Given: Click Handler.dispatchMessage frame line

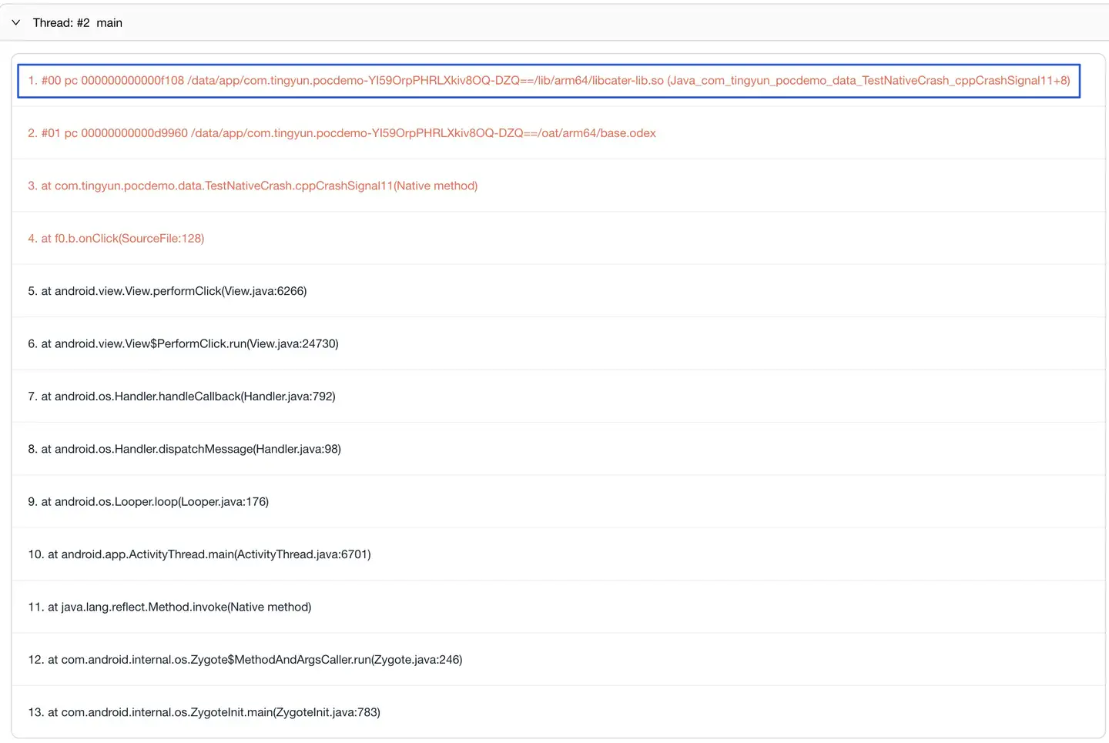Looking at the screenshot, I should pyautogui.click(x=190, y=449).
